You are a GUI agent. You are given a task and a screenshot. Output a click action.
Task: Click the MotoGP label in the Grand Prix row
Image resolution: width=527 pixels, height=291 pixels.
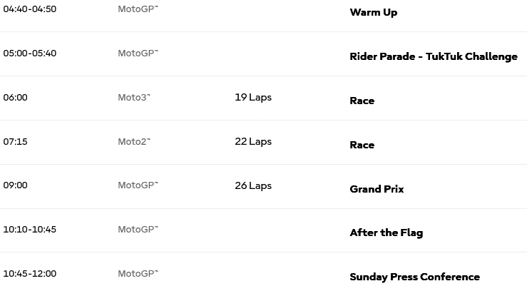[138, 185]
